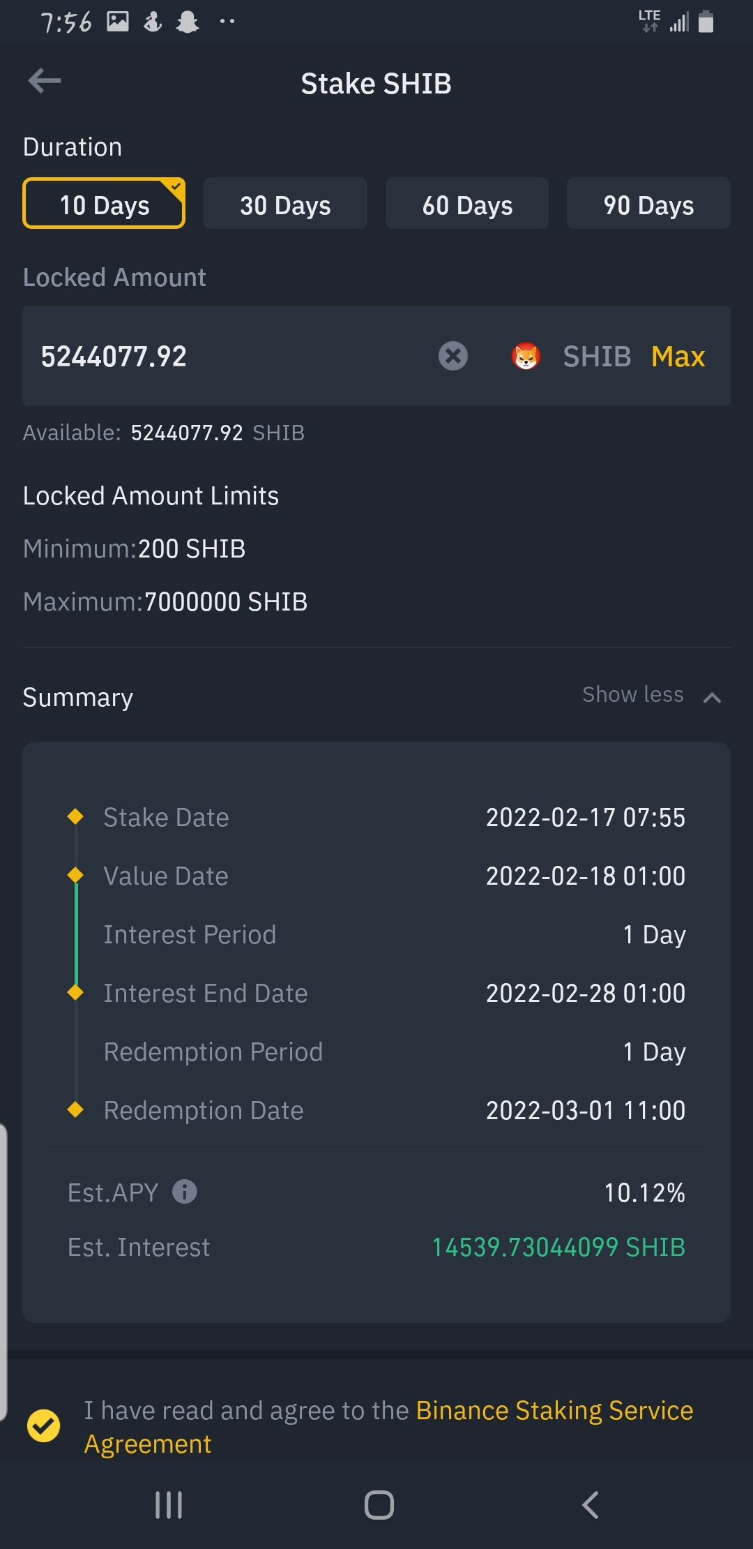Image resolution: width=753 pixels, height=1549 pixels.
Task: Click the summary collapse chevron
Action: click(x=712, y=697)
